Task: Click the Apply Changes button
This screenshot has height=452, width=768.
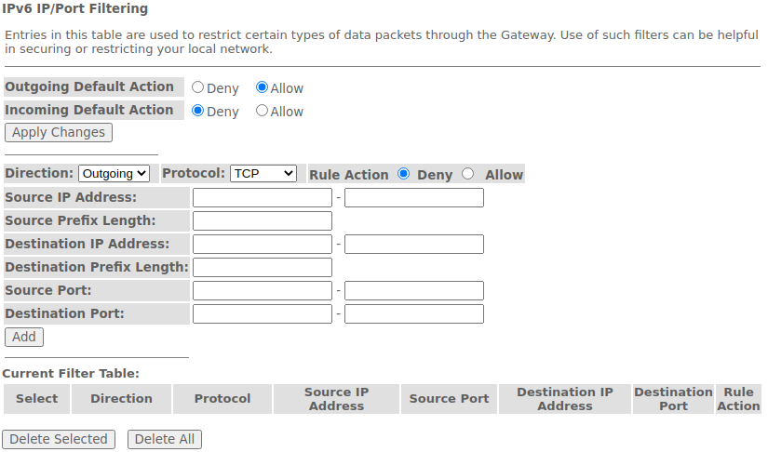Action: click(x=59, y=133)
